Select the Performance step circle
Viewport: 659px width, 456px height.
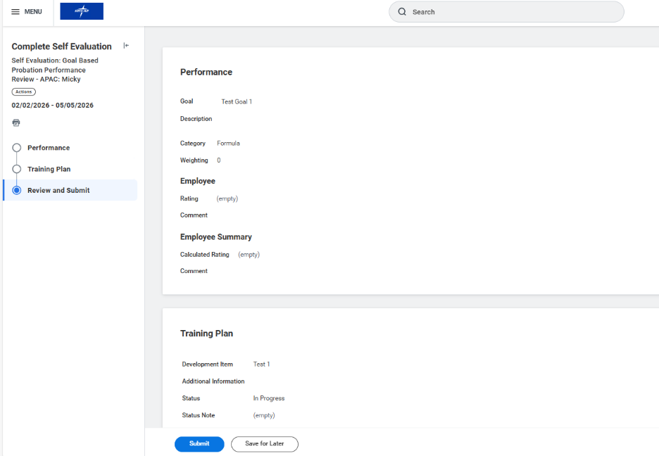[17, 148]
